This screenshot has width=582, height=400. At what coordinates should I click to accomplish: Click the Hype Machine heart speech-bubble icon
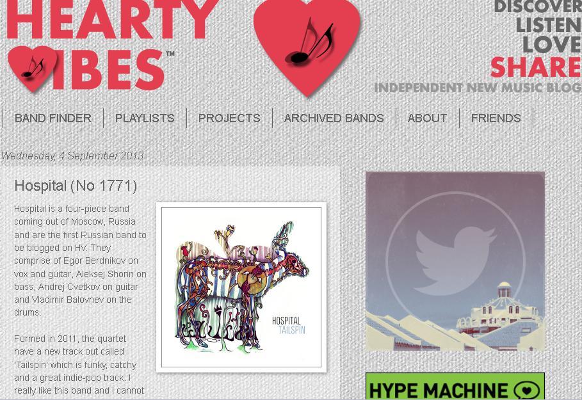coord(527,390)
